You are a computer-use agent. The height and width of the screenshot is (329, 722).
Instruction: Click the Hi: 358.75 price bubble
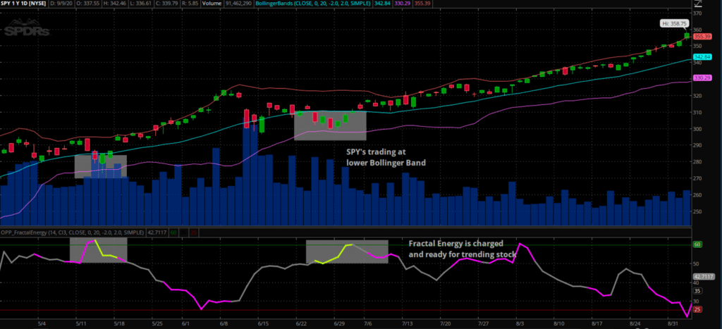[x=675, y=23]
